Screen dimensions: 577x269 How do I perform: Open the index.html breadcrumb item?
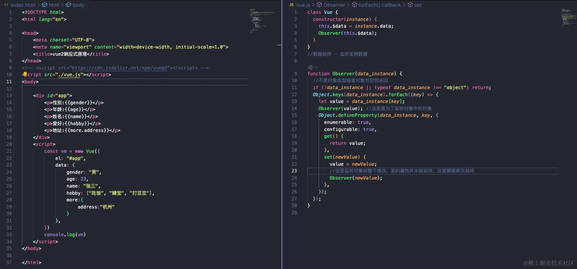[x=23, y=5]
